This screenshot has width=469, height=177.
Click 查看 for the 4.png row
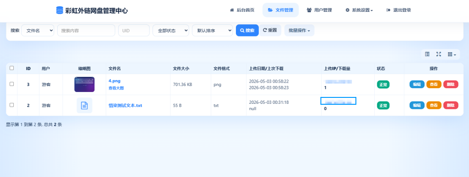coord(434,85)
